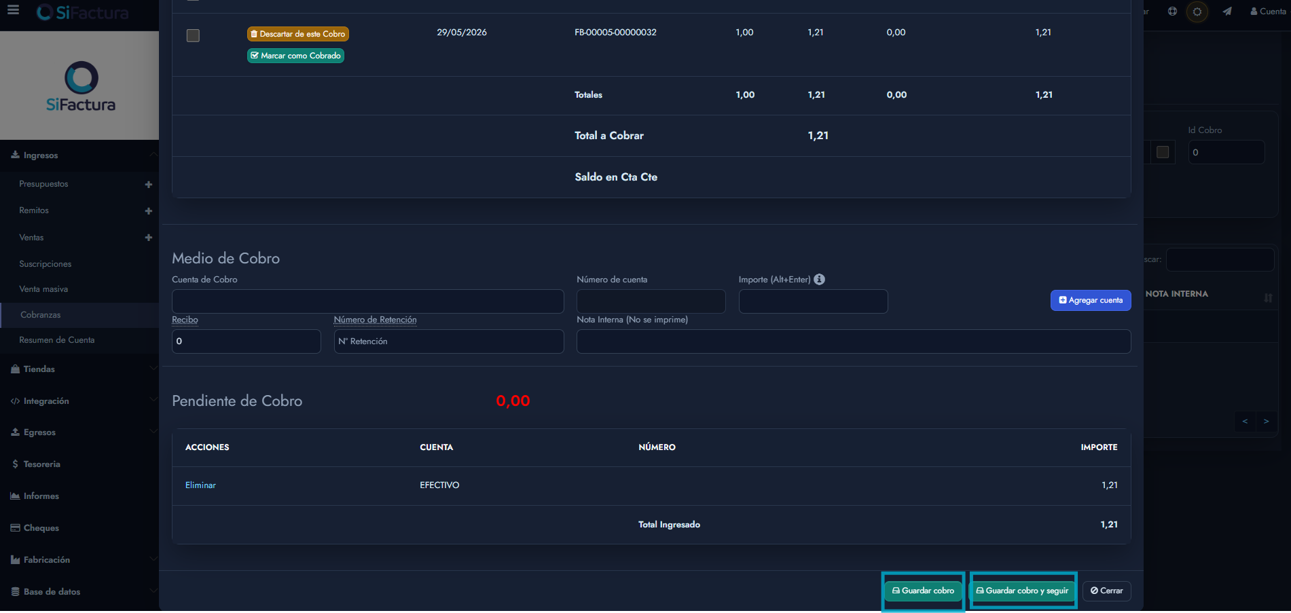Toggle the checkbox beside Id Cobro field
1291x613 pixels.
point(1163,152)
